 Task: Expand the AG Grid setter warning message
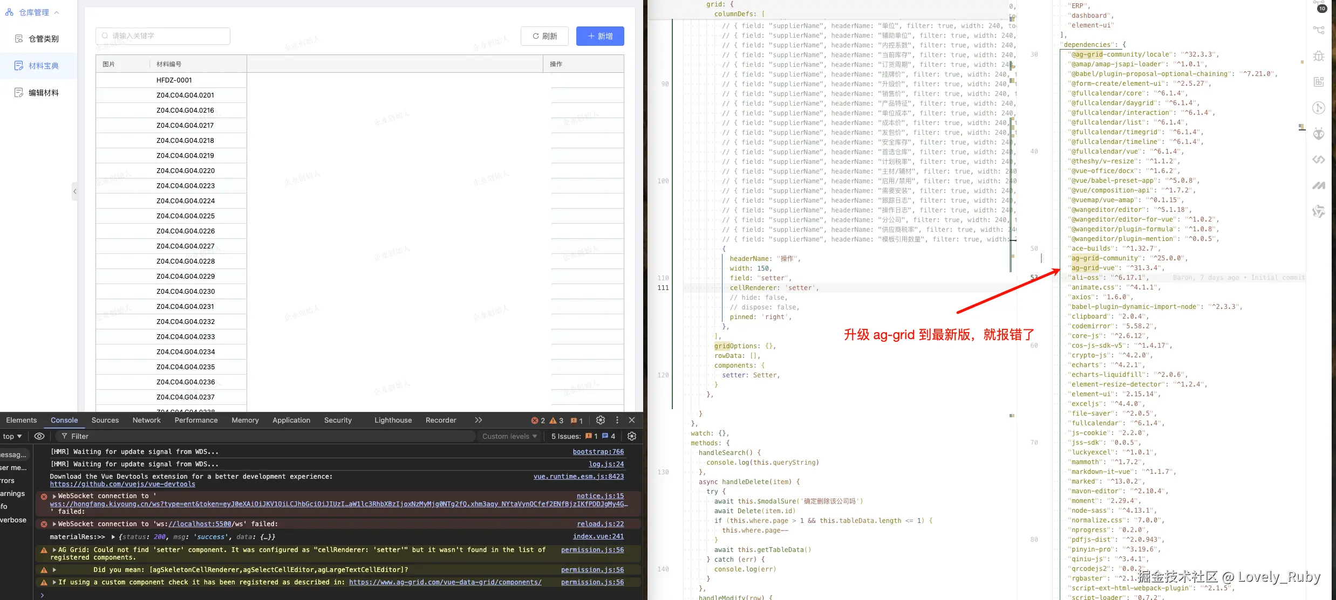54,550
